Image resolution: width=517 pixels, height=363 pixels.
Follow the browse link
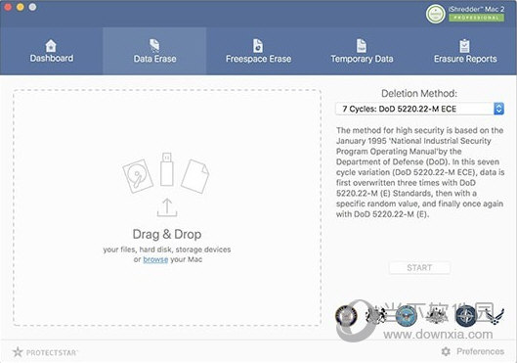pos(155,259)
